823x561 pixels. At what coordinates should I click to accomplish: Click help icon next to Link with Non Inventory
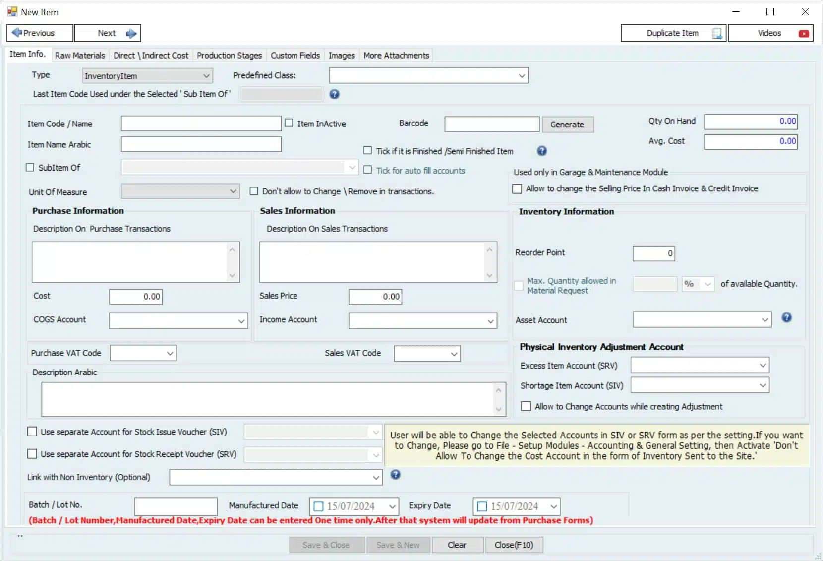(x=395, y=475)
